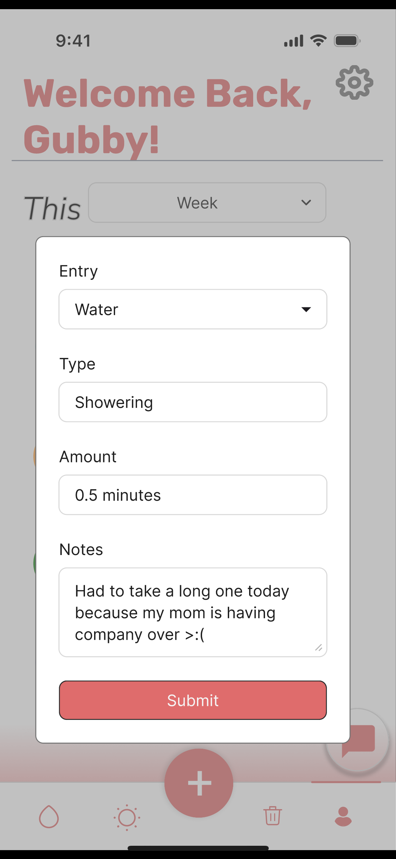Open settings via the gear icon

(x=354, y=82)
